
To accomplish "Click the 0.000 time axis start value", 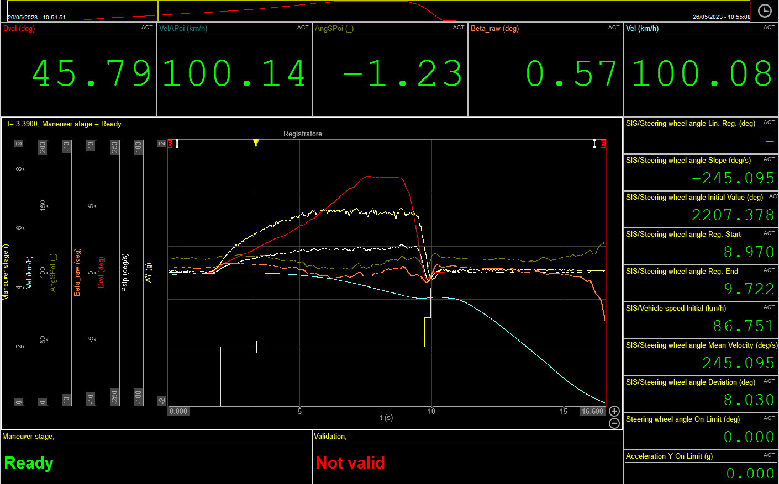I will pos(178,411).
